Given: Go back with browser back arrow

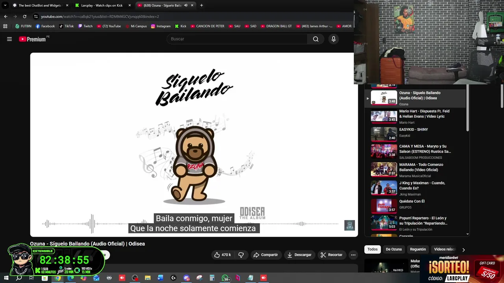Looking at the screenshot, I should [x=6, y=17].
